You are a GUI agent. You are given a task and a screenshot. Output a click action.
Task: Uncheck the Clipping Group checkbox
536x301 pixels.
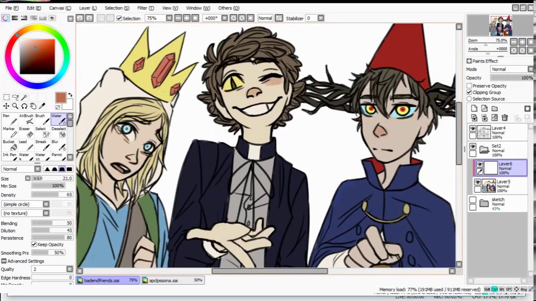[469, 92]
